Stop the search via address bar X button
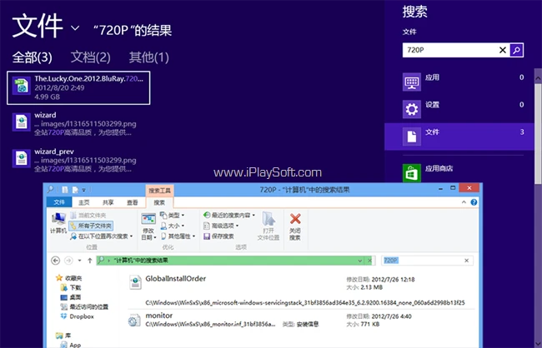542x348 pixels. point(369,261)
